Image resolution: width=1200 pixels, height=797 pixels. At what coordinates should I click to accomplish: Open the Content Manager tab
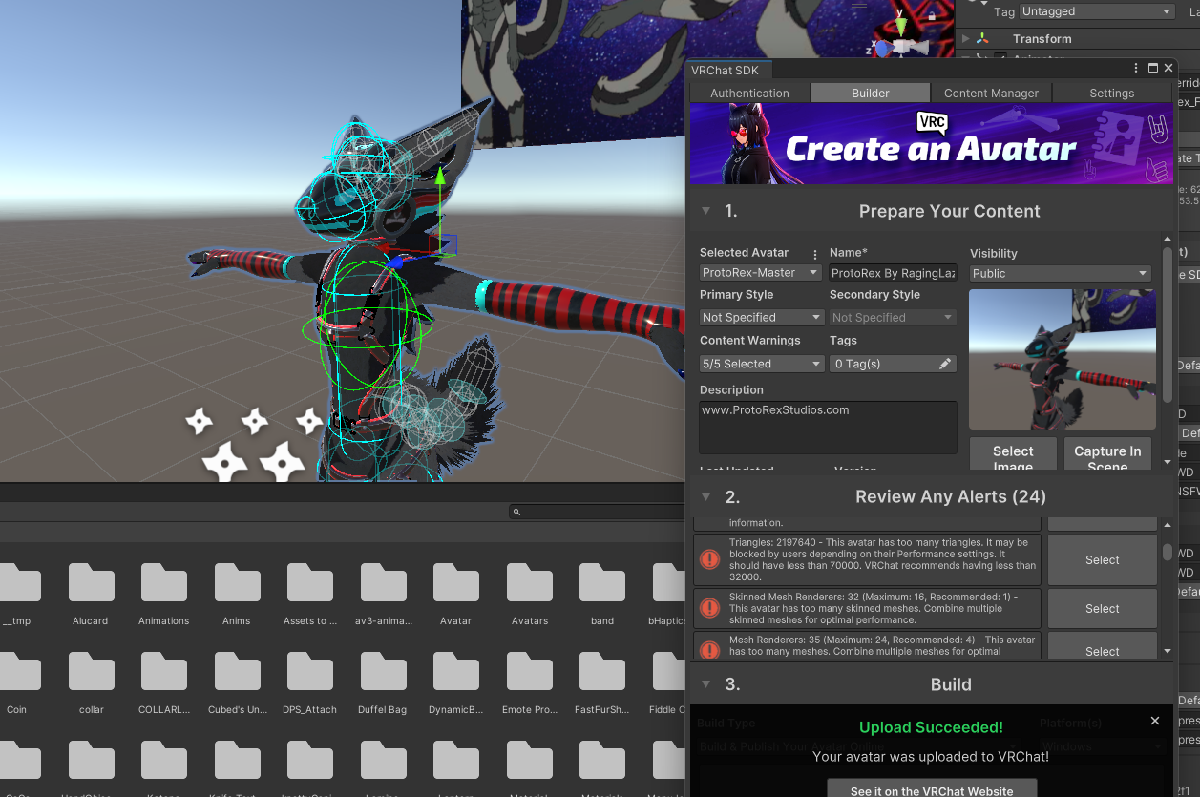(991, 93)
